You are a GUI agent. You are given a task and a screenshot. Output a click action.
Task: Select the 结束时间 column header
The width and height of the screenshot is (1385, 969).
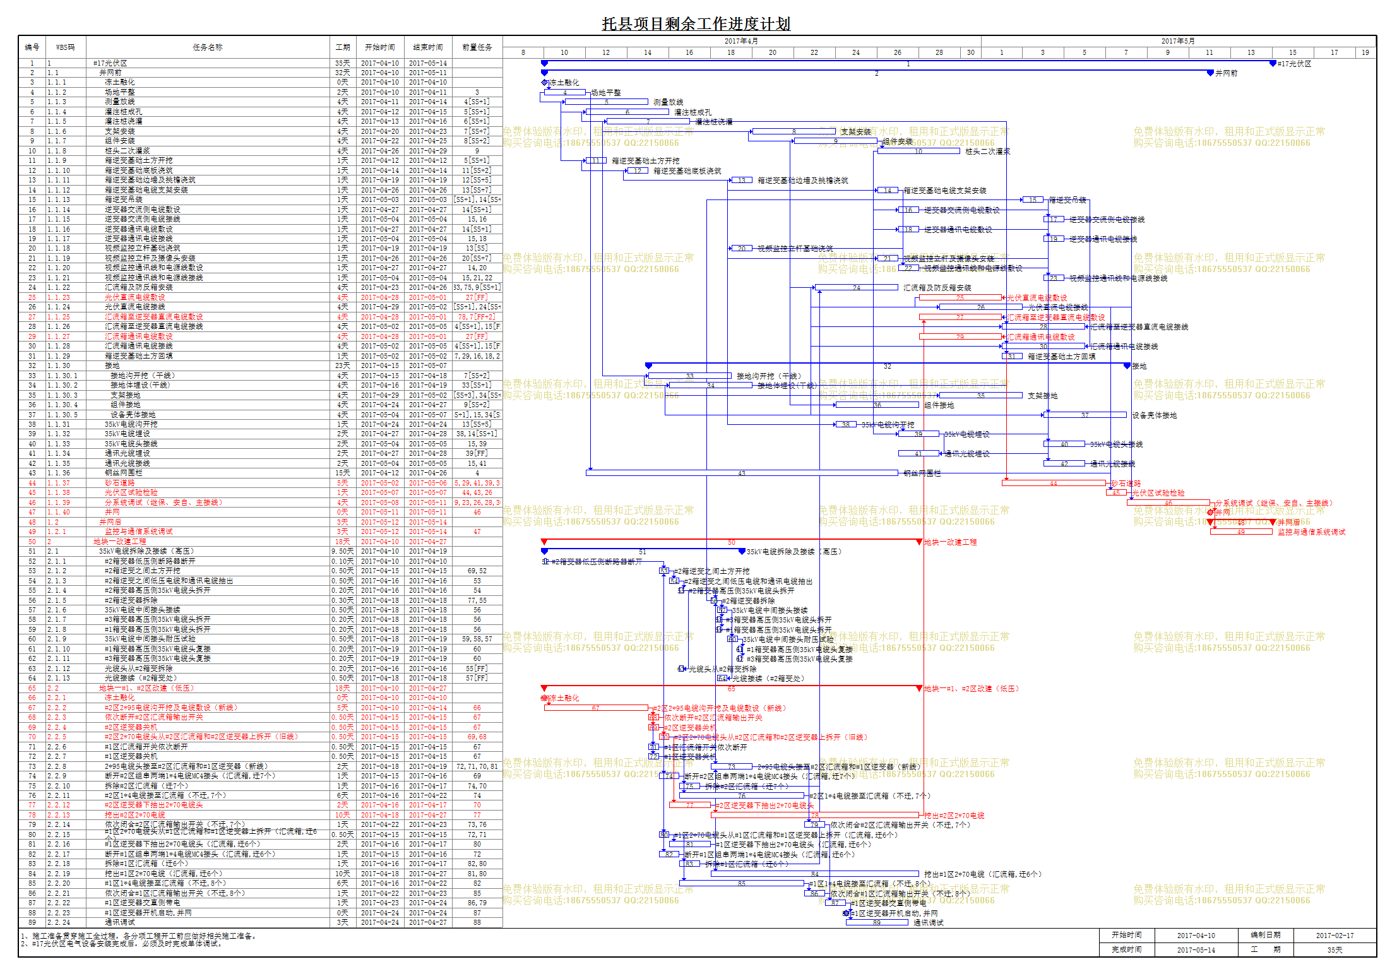(428, 47)
